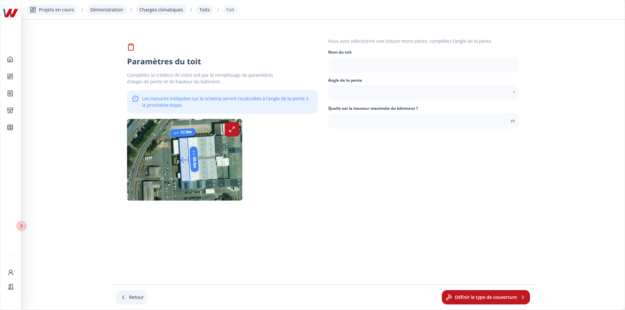Open the projects grid icon in sidebar
This screenshot has width=625, height=310.
point(10,76)
